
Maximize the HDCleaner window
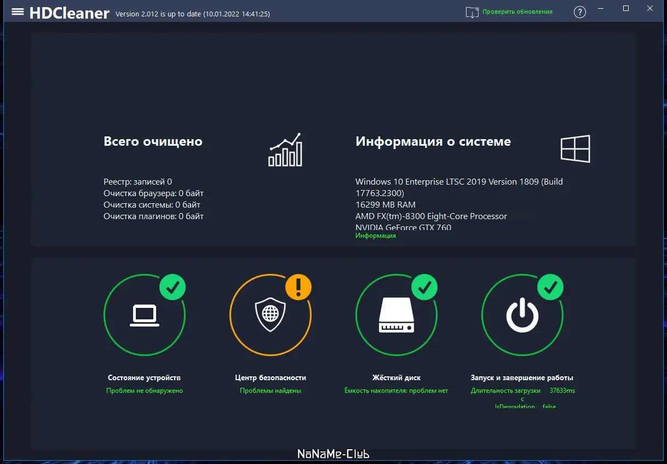click(626, 8)
